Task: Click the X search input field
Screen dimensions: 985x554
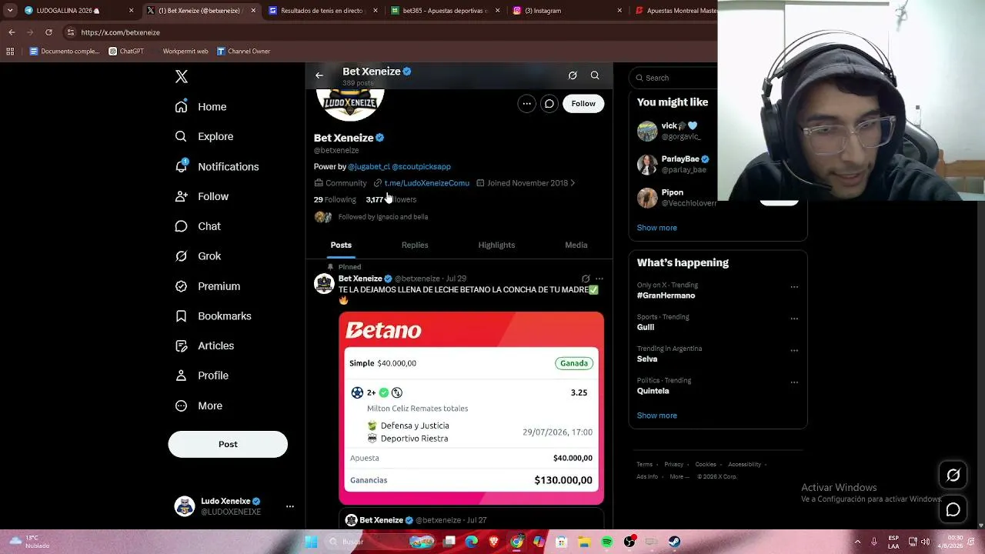Action: 673,78
